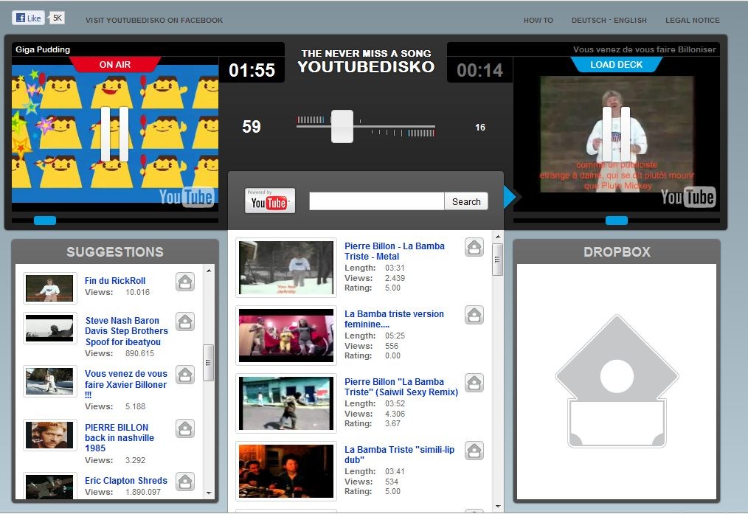
Task: Click Eric Clapton Shreds thumbnail
Action: click(x=49, y=486)
